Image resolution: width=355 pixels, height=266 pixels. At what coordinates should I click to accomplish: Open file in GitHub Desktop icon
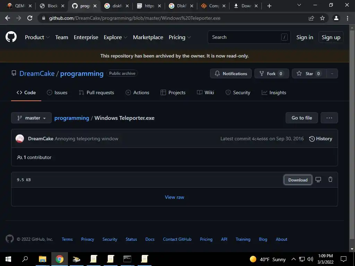point(318,180)
